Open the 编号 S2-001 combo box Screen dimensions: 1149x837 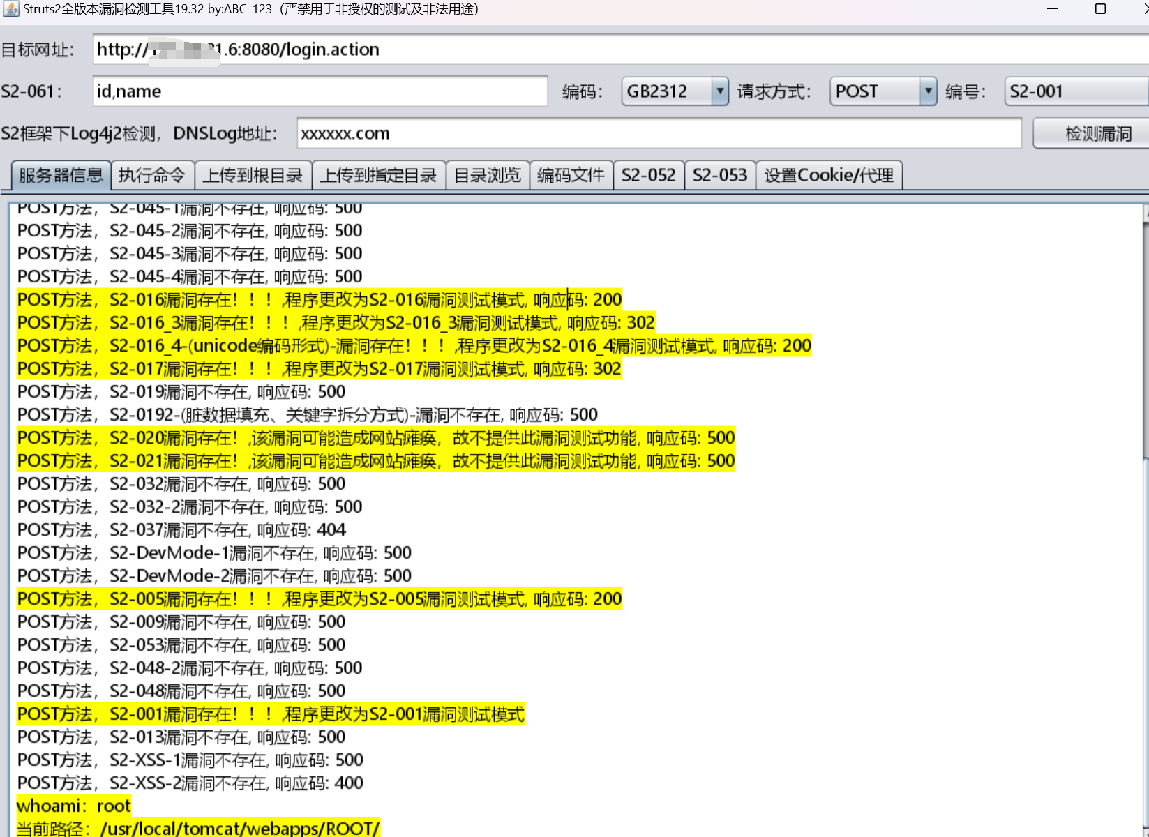pos(1074,91)
